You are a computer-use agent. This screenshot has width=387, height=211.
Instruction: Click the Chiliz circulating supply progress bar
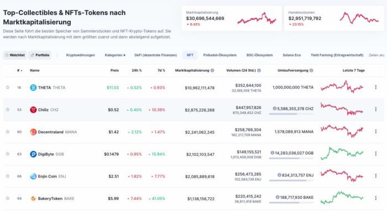point(291,114)
